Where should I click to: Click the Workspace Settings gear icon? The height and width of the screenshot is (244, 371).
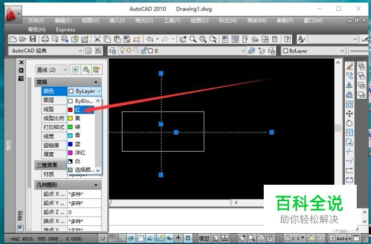(x=88, y=51)
